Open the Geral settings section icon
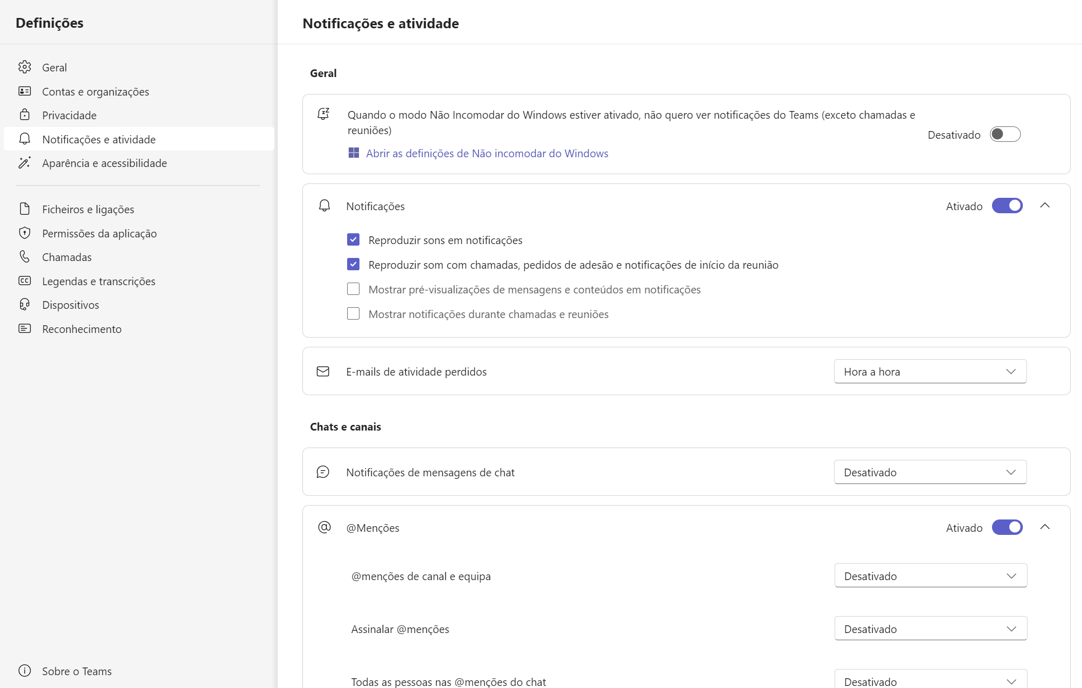Image resolution: width=1082 pixels, height=688 pixels. point(25,67)
